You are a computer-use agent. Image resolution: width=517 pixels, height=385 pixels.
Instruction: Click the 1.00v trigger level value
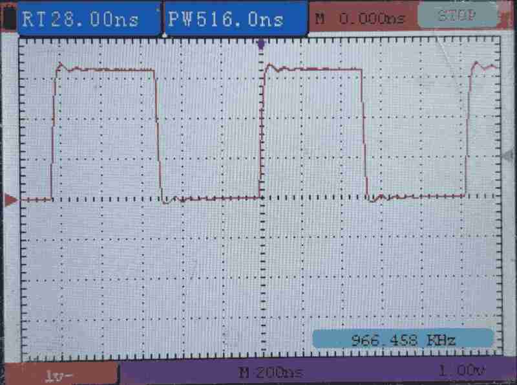[461, 373]
